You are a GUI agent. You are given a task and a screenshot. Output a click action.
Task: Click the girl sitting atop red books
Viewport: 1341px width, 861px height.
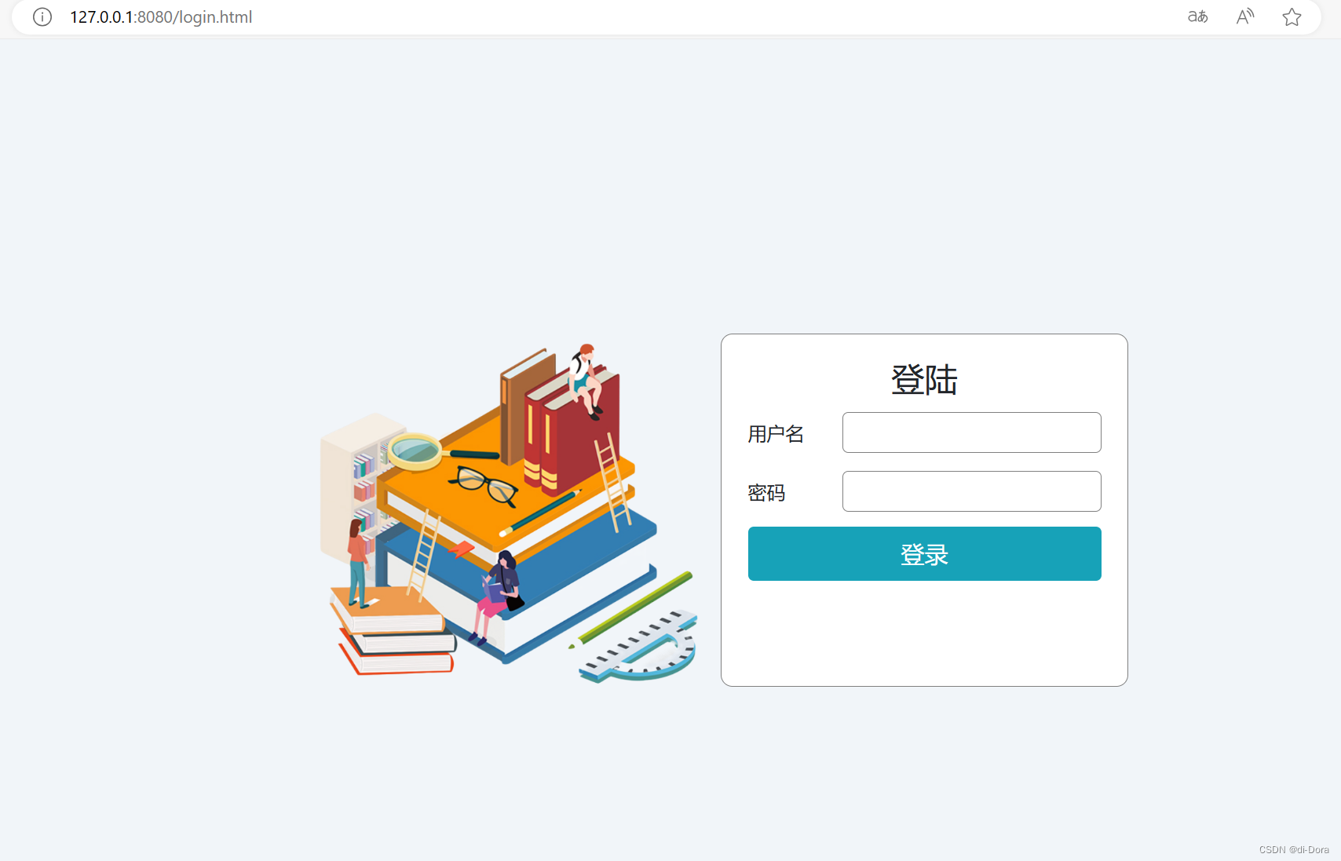586,381
